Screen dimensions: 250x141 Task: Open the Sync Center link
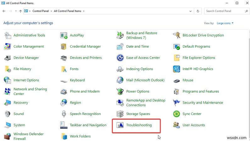click(x=192, y=114)
